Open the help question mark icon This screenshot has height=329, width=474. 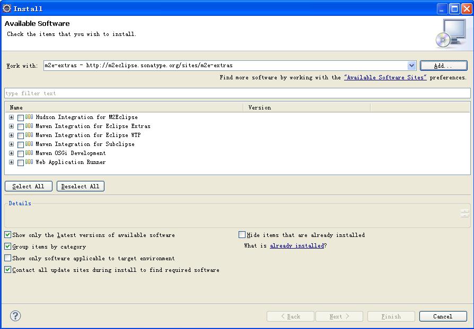click(15, 316)
